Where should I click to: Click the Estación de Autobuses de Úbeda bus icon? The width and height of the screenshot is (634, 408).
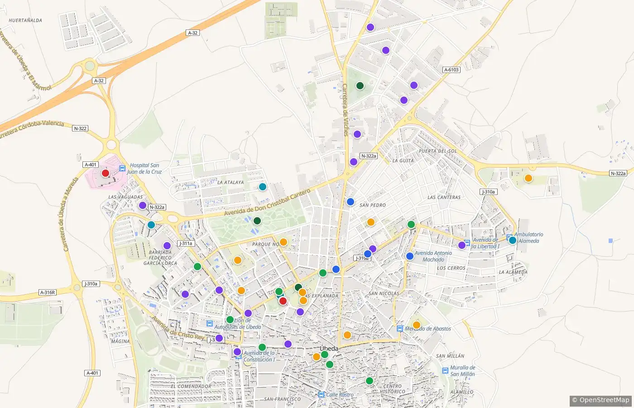(210, 324)
